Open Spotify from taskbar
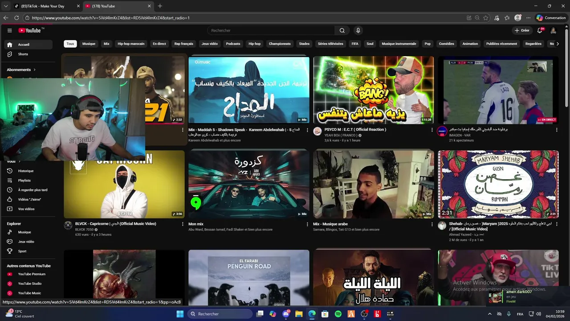 coord(338,314)
